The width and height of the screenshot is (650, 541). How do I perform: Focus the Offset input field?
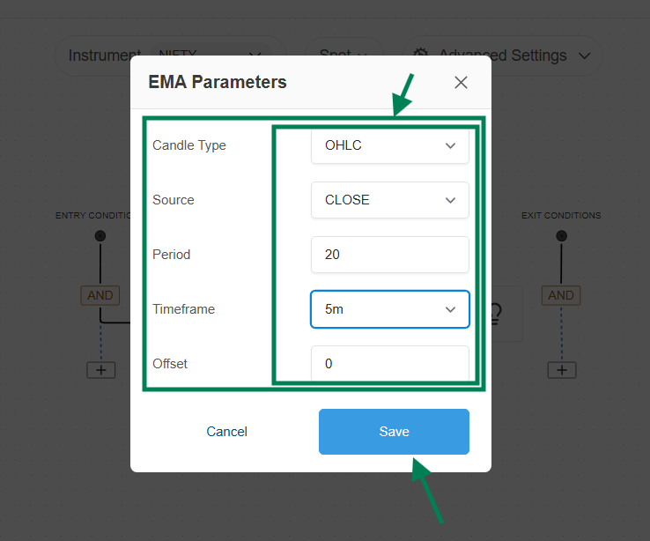(x=390, y=364)
